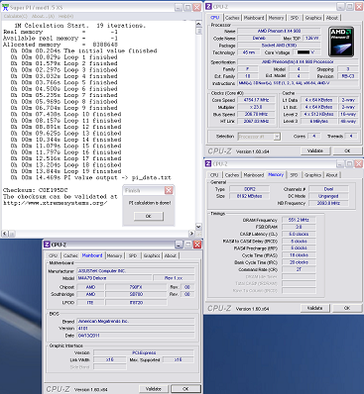Open SPD tab in the top CPU-Z window
This screenshot has width=364, height=394.
[295, 18]
